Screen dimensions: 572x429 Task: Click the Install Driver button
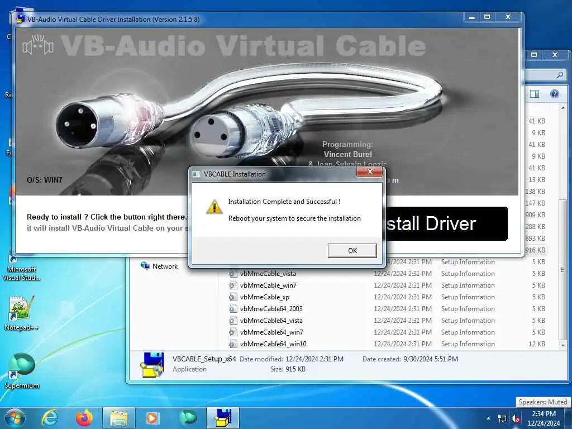447,223
